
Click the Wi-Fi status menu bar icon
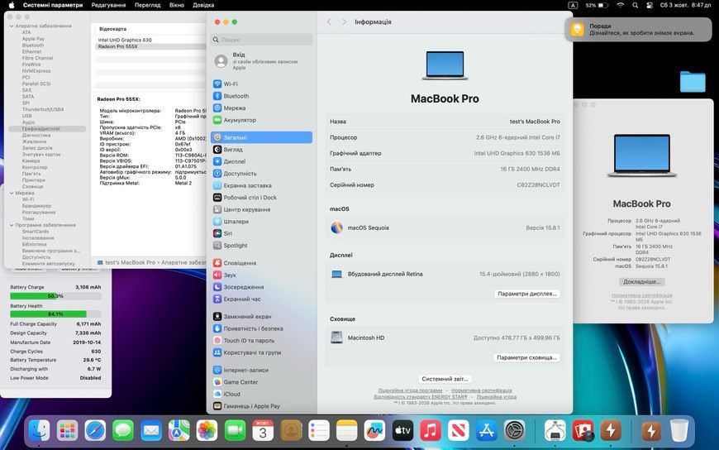tap(621, 5)
